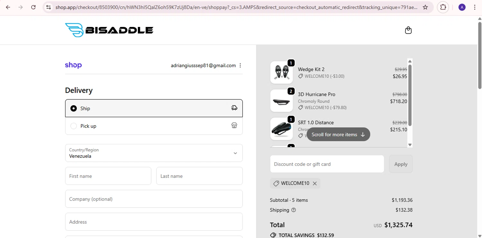Click the TOTAL SAVINGS $132.59 text
This screenshot has height=238, width=482.
tap(306, 235)
